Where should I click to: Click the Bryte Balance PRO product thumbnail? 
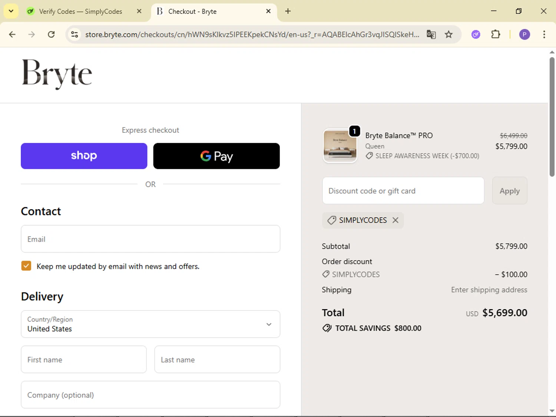(x=340, y=146)
